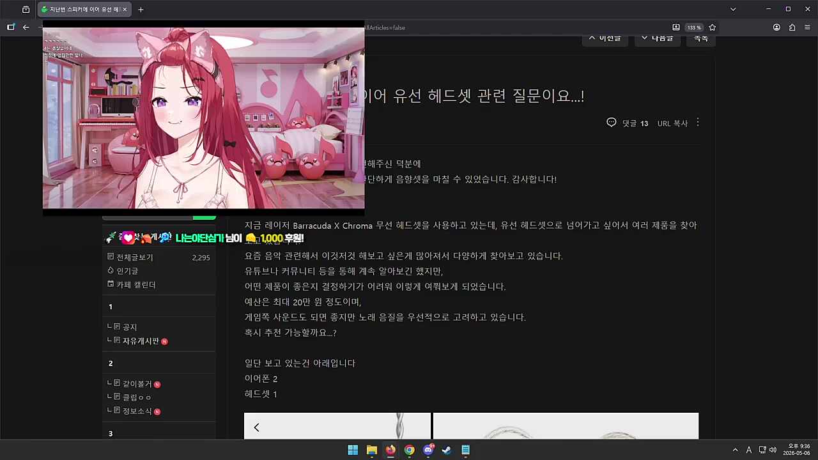
Task: Switch IME input mode indicator A
Action: (x=749, y=450)
